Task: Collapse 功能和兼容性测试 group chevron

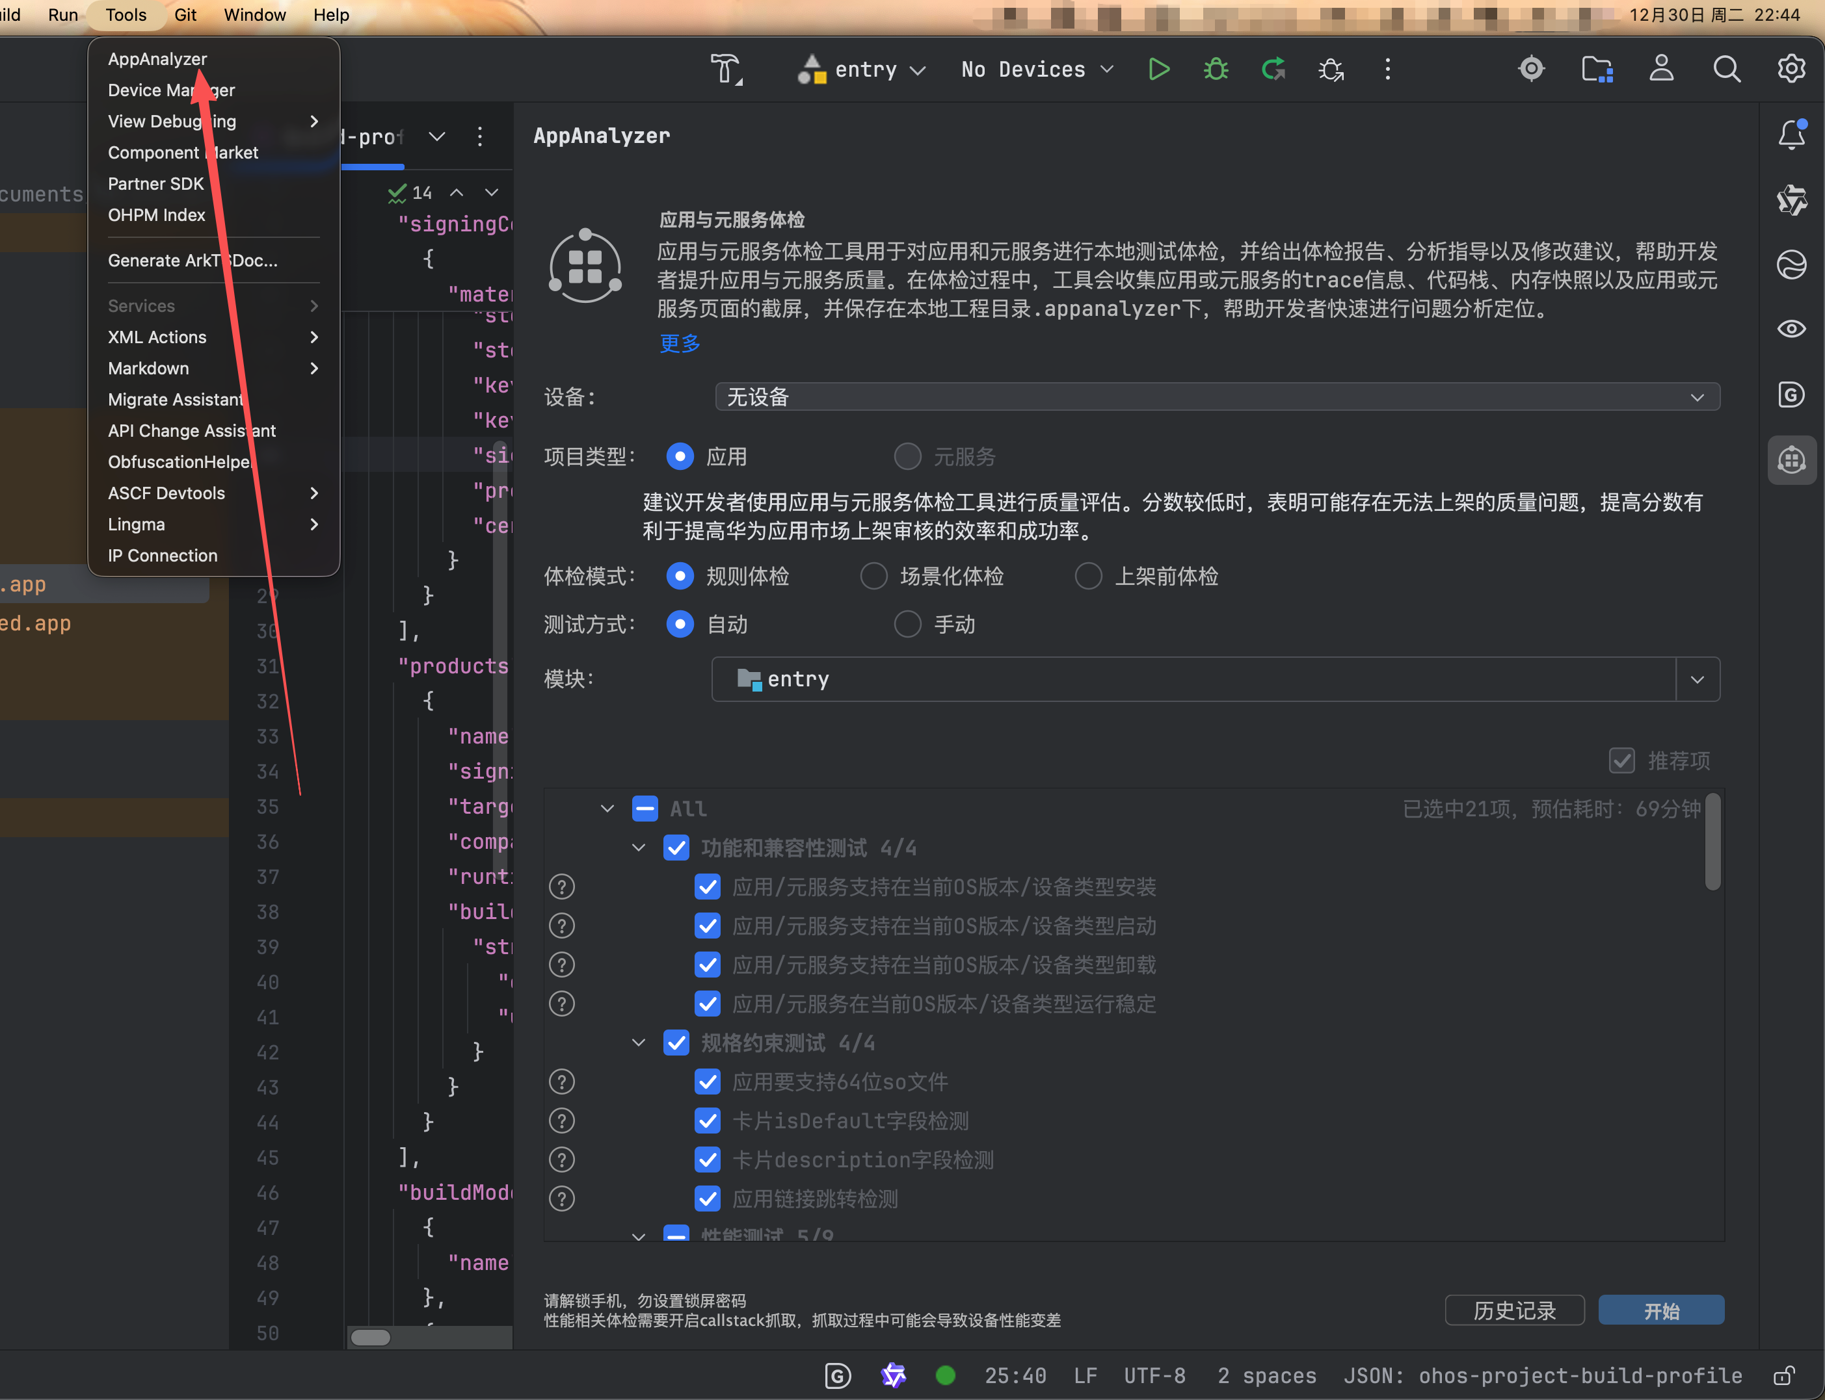Action: [639, 848]
